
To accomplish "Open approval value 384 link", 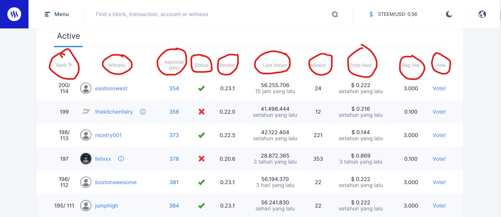I will tap(174, 206).
